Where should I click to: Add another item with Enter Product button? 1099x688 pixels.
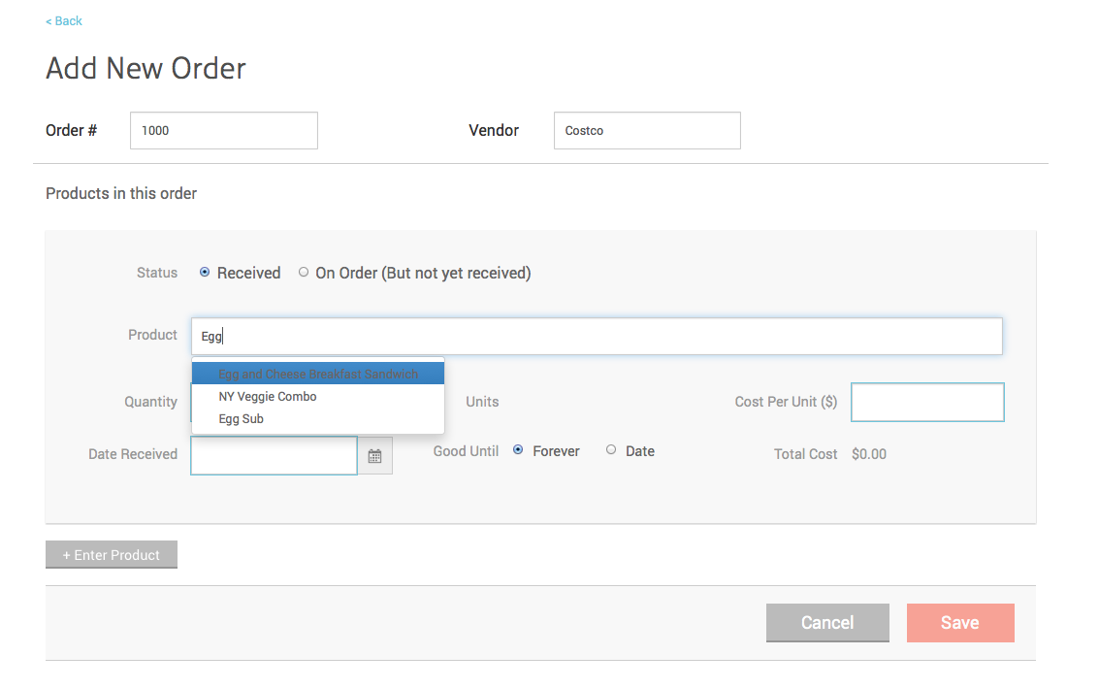pos(112,555)
